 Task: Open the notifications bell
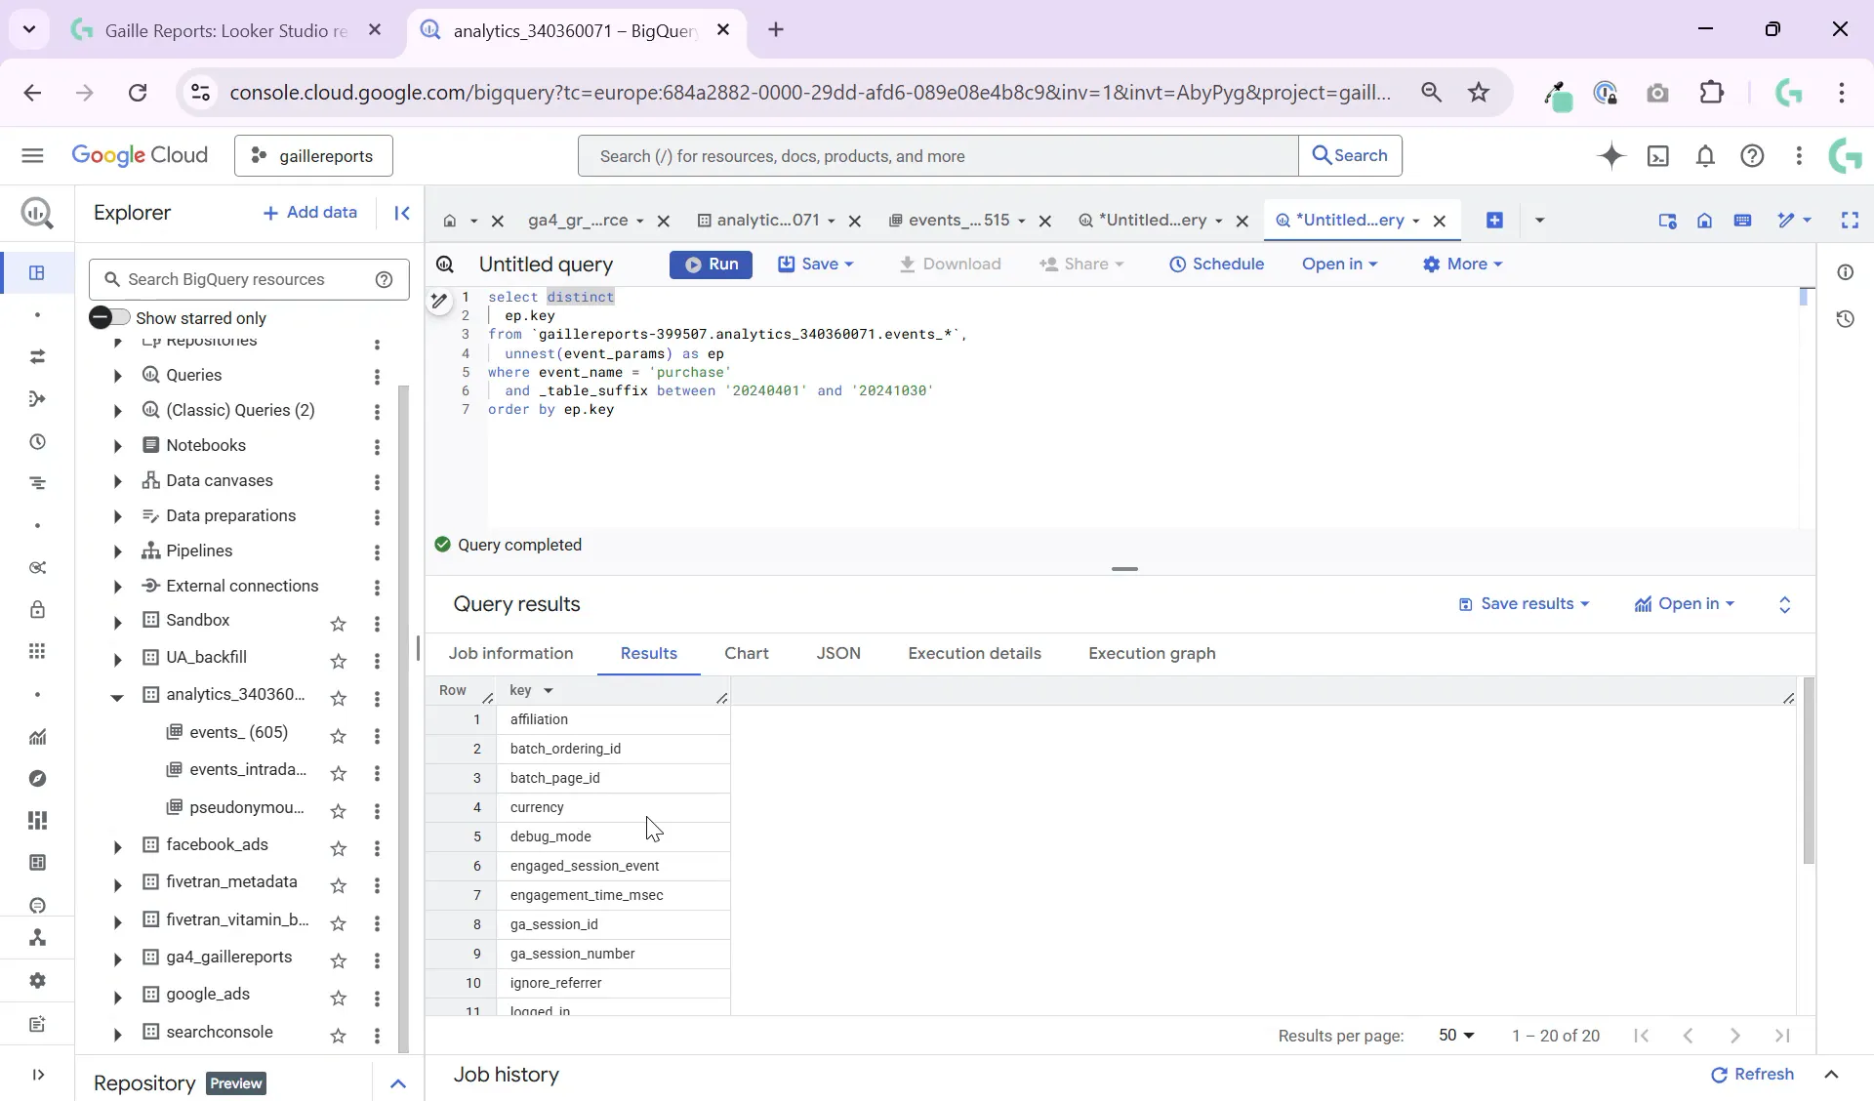[1705, 156]
